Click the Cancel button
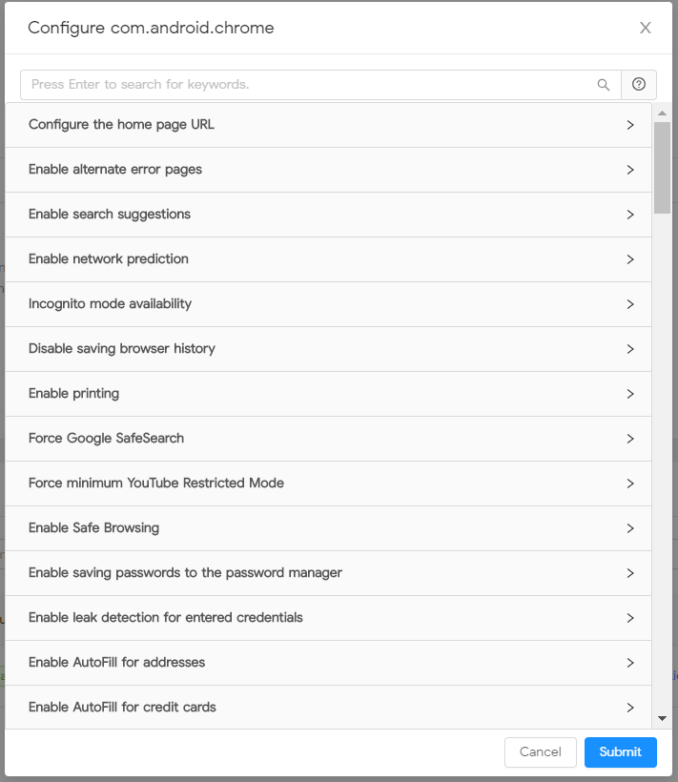The width and height of the screenshot is (678, 782). 541,752
